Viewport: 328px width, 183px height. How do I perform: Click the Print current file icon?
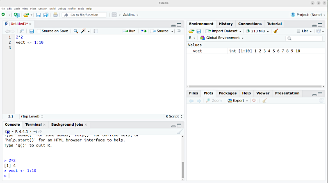(x=55, y=15)
